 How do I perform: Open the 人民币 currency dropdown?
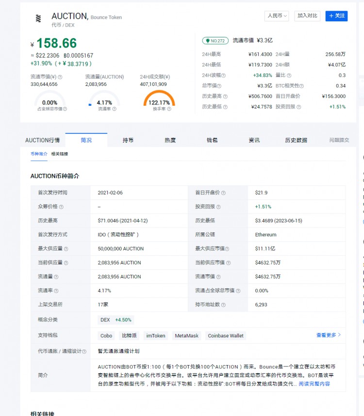277,16
